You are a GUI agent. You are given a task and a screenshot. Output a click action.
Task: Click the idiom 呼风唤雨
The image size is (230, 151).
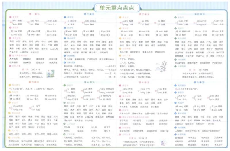(x=104, y=52)
